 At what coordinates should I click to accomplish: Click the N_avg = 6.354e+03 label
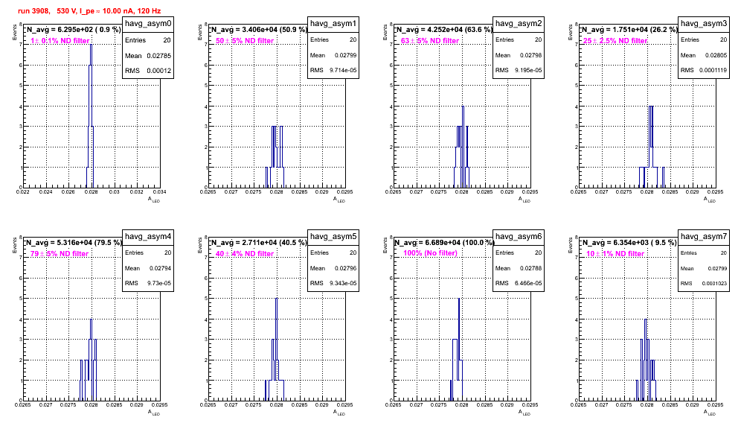[x=629, y=242]
